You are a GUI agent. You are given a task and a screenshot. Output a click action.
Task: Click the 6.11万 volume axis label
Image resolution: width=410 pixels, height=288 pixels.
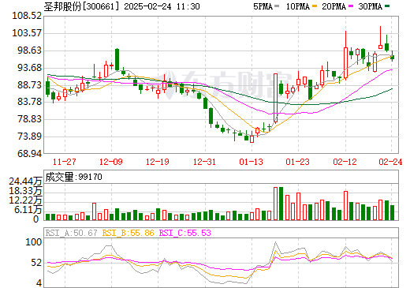[x=28, y=210]
